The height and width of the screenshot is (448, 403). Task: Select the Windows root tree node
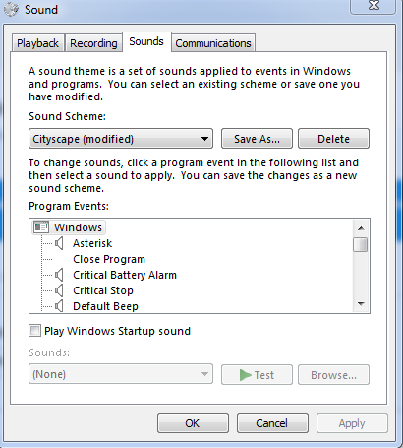pyautogui.click(x=78, y=227)
